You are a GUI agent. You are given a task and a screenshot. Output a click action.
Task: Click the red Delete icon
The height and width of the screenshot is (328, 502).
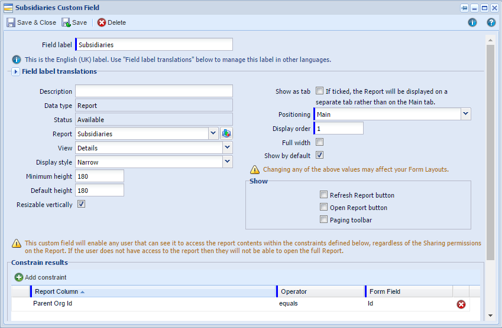tap(102, 22)
